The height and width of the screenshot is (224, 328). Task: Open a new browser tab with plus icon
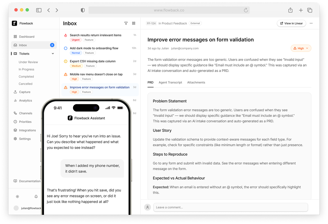tap(301, 10)
